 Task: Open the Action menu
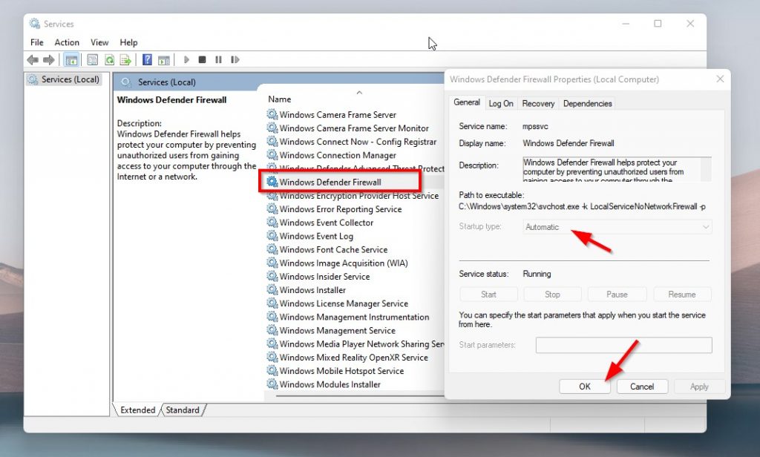pyautogui.click(x=67, y=42)
